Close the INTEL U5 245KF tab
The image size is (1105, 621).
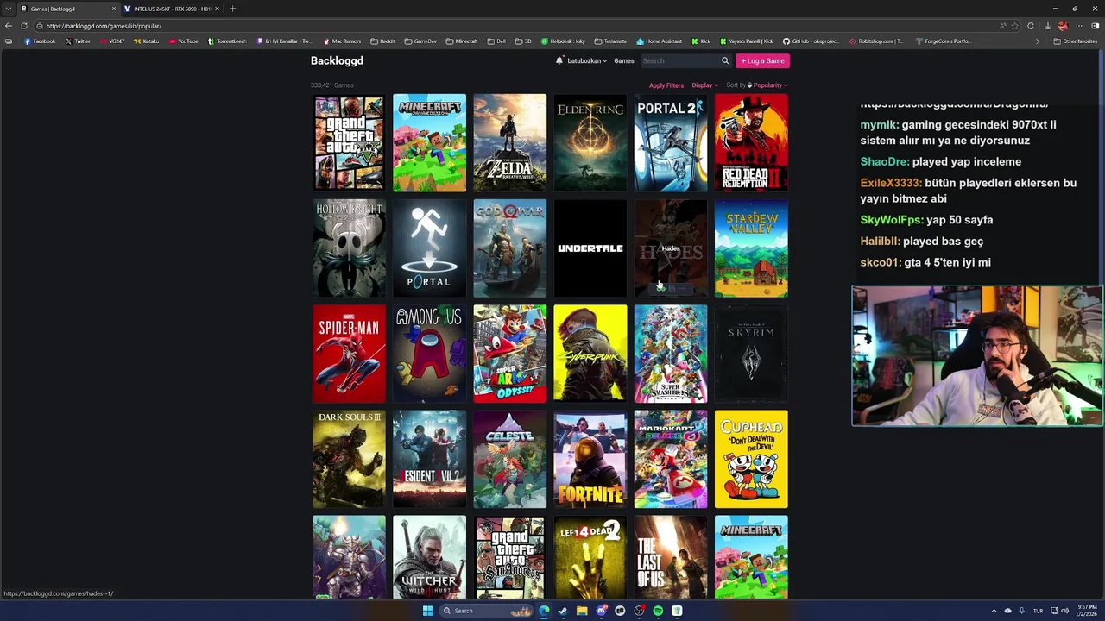(x=217, y=9)
